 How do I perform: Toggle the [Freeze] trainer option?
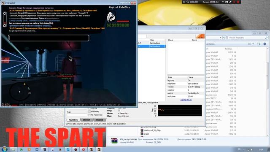click(51, 105)
